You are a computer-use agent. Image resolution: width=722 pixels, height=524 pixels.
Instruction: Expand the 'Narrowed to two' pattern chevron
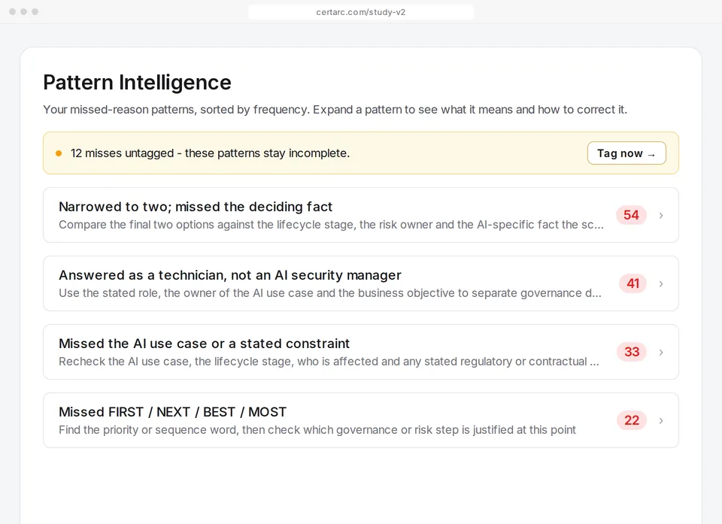click(x=661, y=215)
